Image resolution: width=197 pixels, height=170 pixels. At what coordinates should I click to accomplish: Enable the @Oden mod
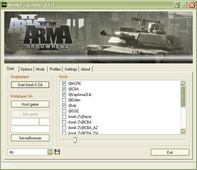pos(64,100)
